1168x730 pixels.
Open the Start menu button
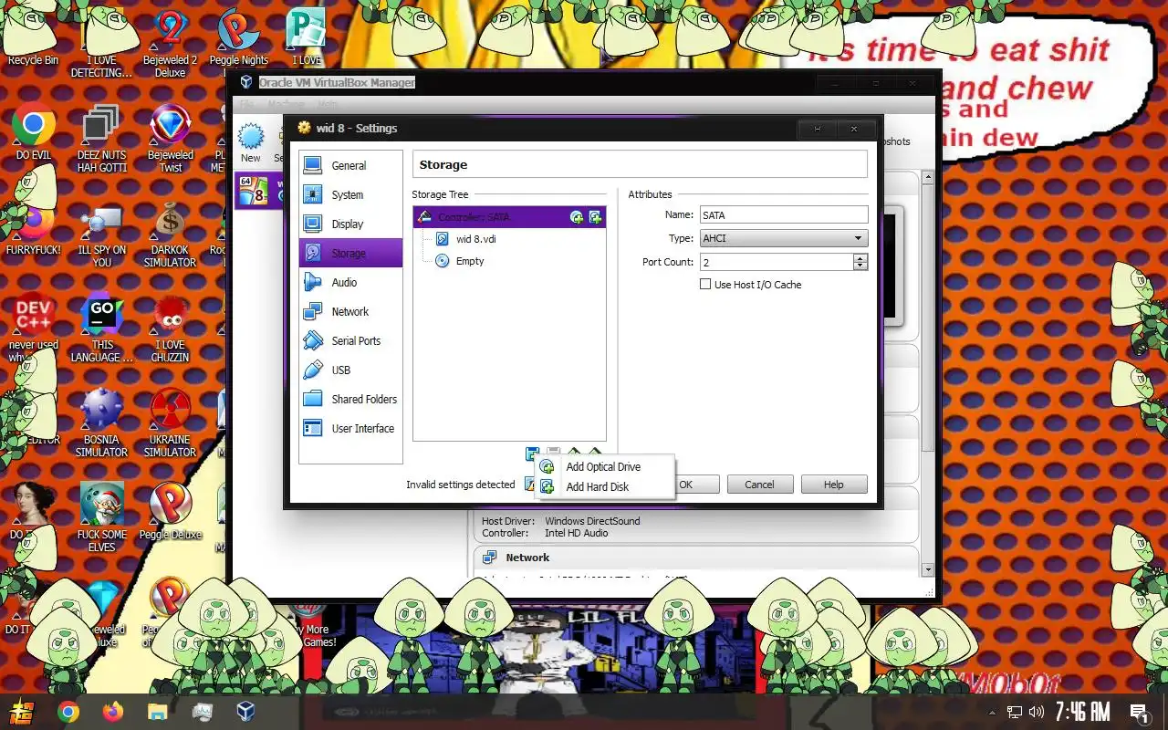coord(23,712)
